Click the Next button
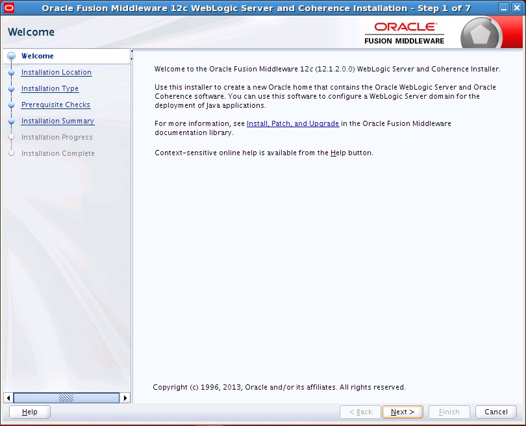The height and width of the screenshot is (426, 526). pos(403,412)
